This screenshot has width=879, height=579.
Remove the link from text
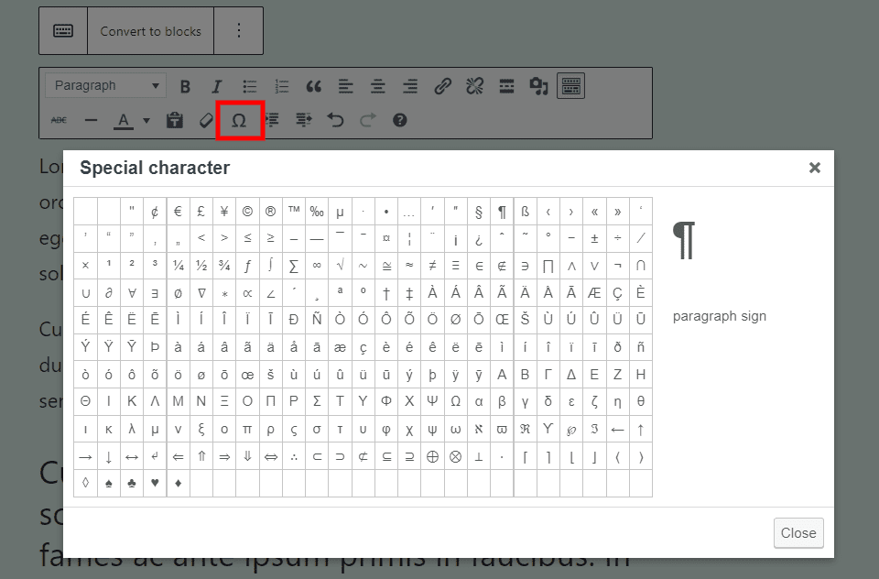[473, 86]
